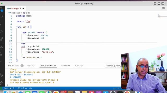Open Messages from the dock

[x=28, y=92]
